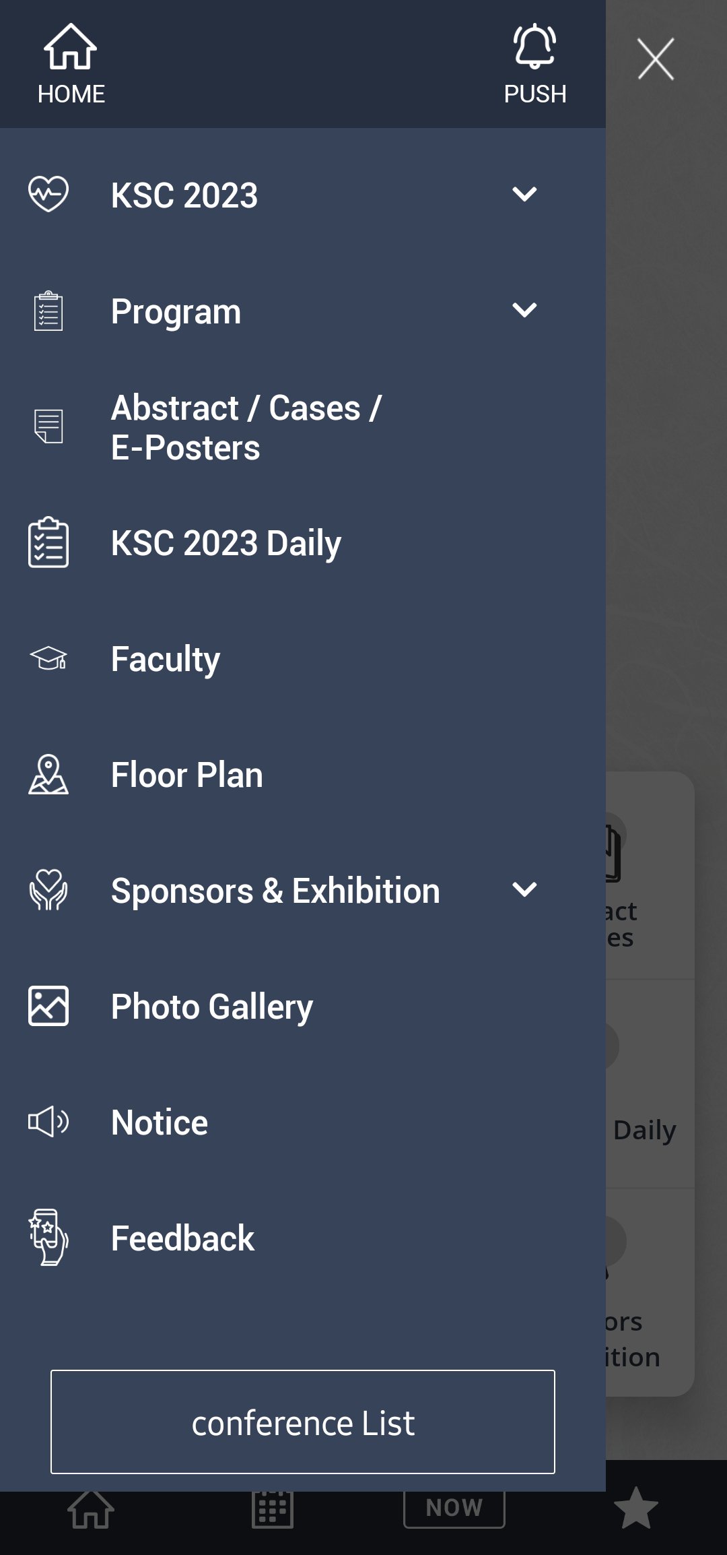Tap the favorites star in bottom bar
This screenshot has width=727, height=1555.
point(635,1508)
